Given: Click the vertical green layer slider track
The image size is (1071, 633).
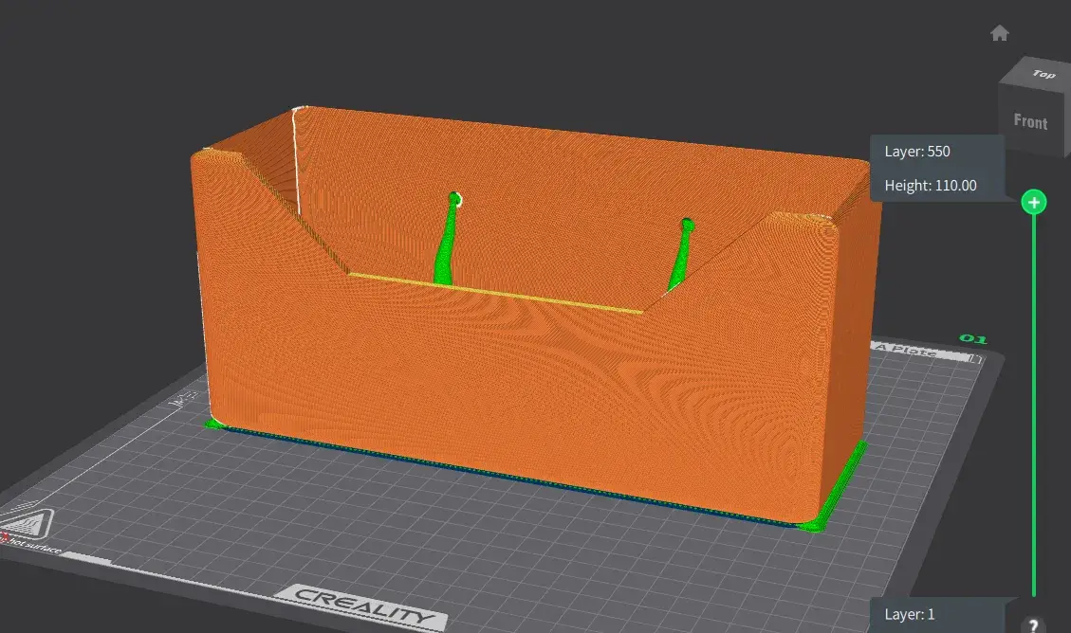Looking at the screenshot, I should pos(1033,406).
